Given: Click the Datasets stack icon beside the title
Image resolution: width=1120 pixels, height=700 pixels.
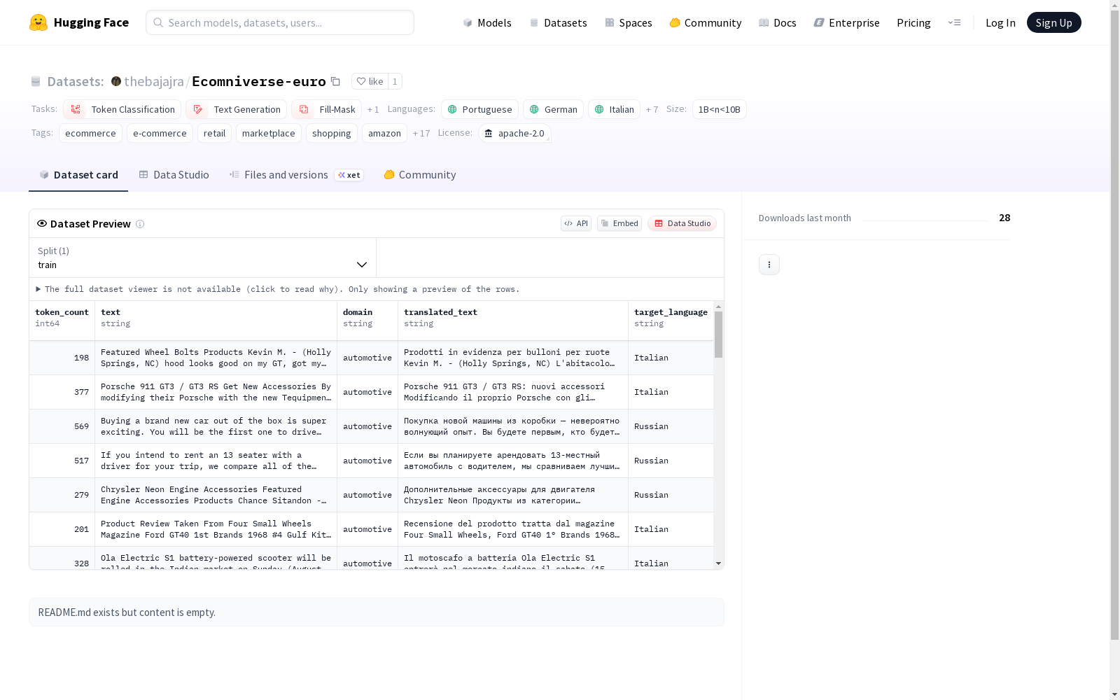Looking at the screenshot, I should pyautogui.click(x=36, y=81).
